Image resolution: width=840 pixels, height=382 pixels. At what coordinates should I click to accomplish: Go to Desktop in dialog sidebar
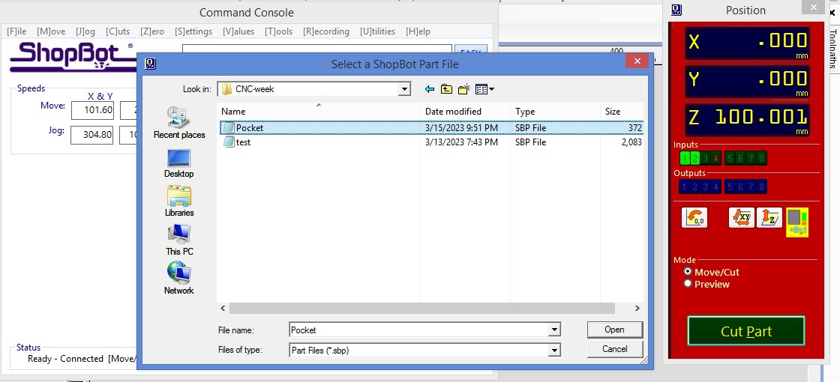(179, 163)
